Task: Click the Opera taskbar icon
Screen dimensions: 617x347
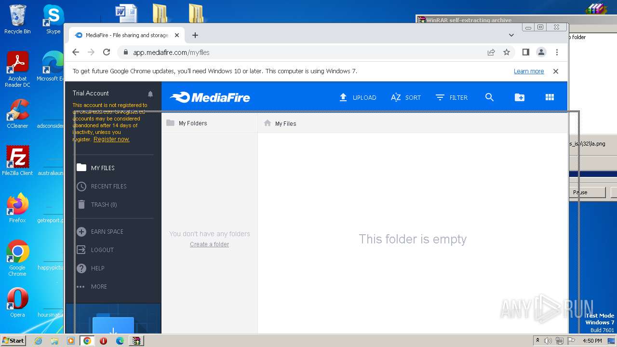Action: (103, 341)
